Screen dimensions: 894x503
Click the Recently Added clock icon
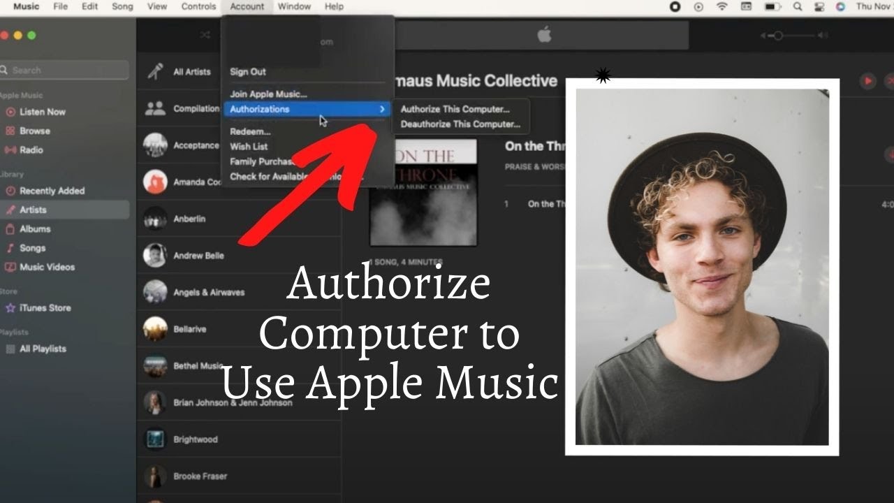point(10,191)
